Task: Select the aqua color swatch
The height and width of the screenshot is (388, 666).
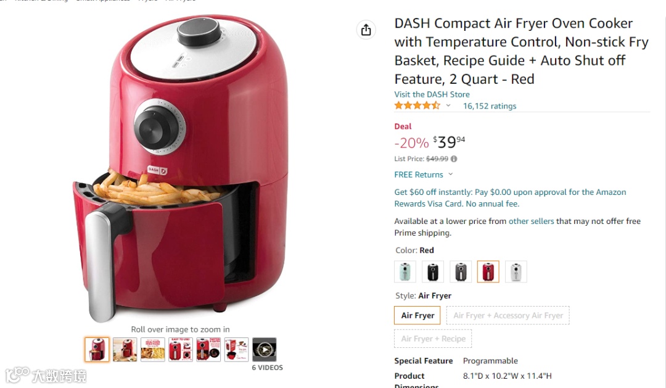Action: 405,271
